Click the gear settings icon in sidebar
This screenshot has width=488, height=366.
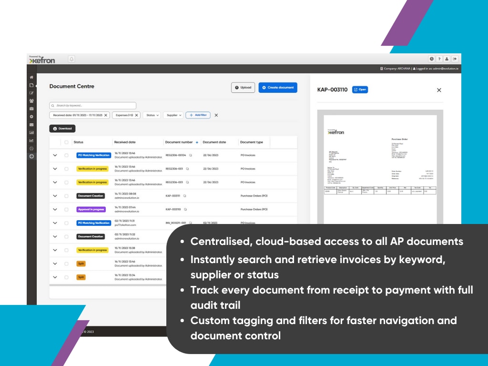(31, 116)
